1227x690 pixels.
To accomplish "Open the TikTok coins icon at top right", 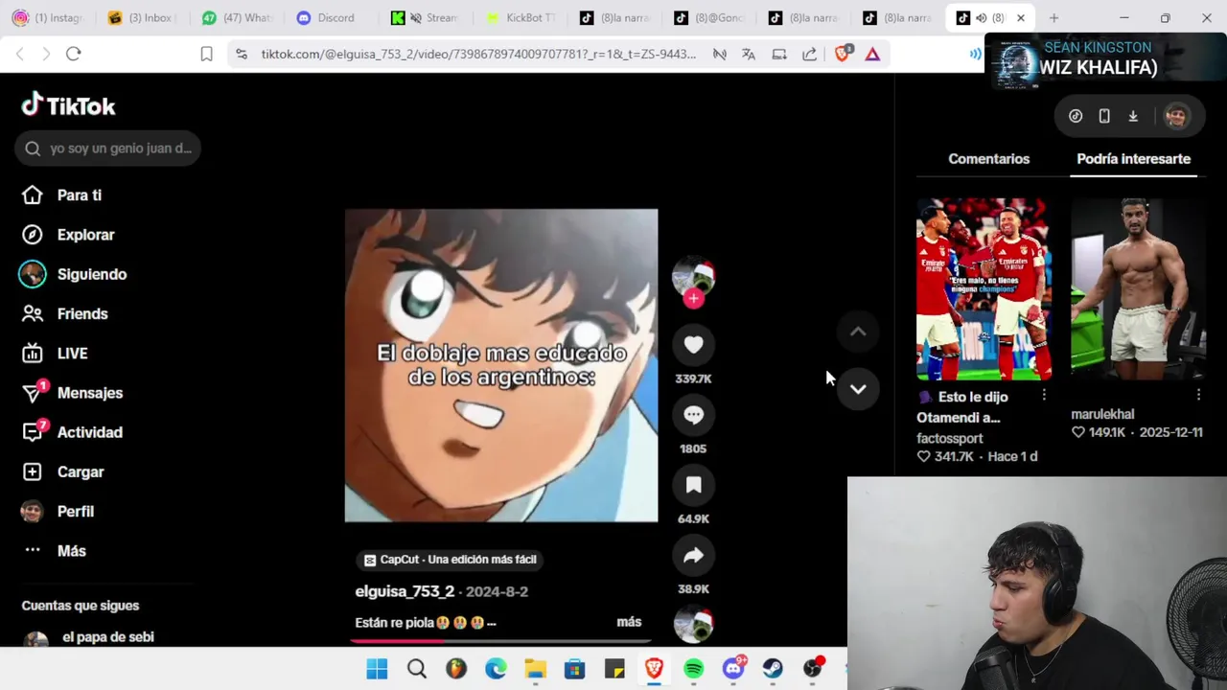I will [1076, 116].
